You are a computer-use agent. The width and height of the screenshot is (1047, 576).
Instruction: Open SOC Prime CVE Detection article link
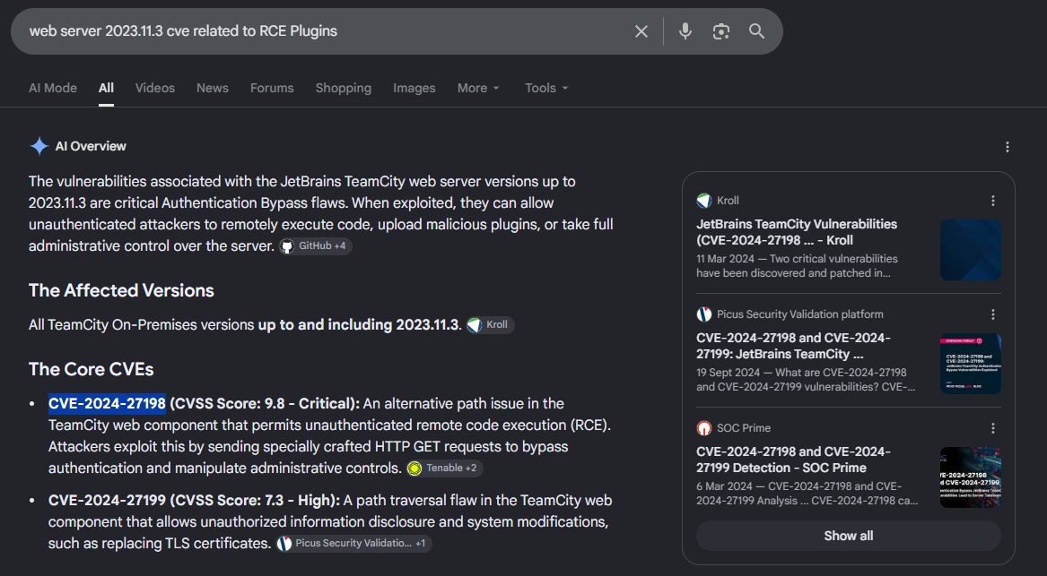793,460
